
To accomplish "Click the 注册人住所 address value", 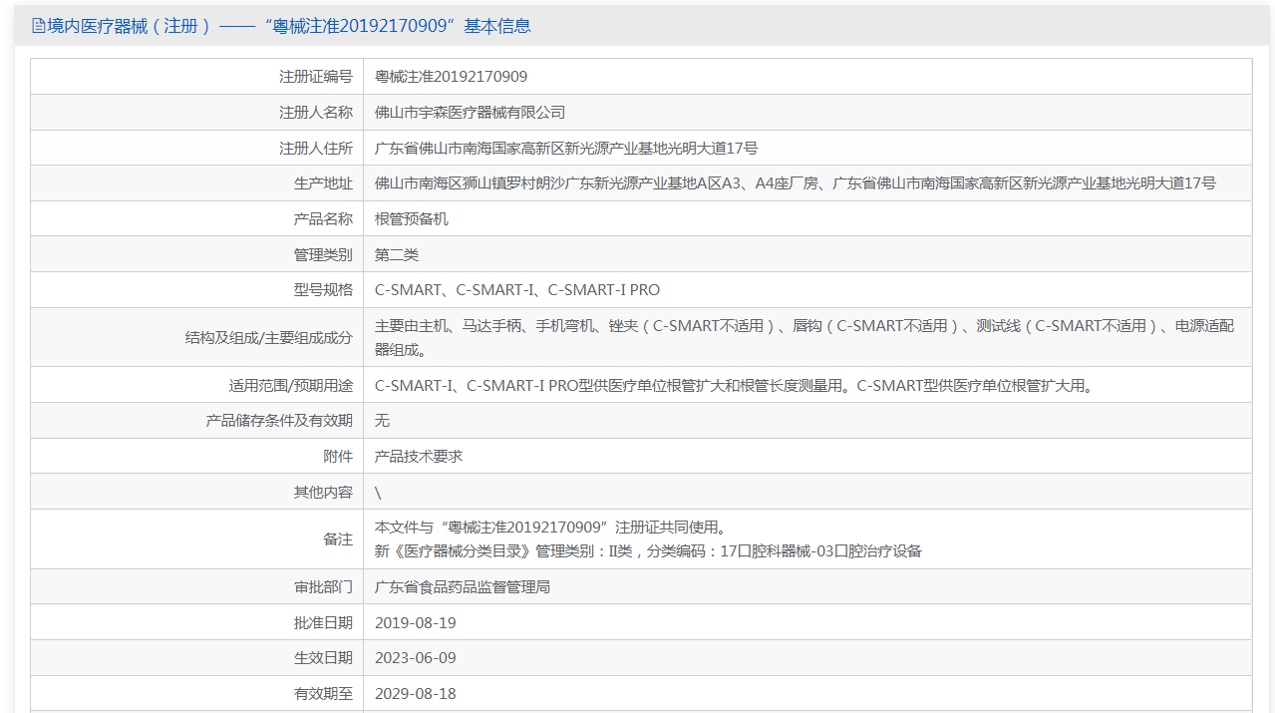I will [565, 149].
